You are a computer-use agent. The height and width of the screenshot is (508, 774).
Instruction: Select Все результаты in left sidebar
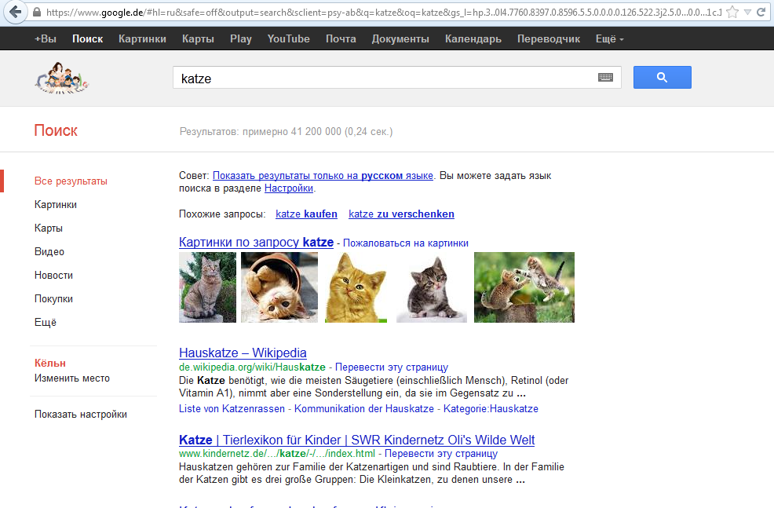(x=71, y=181)
